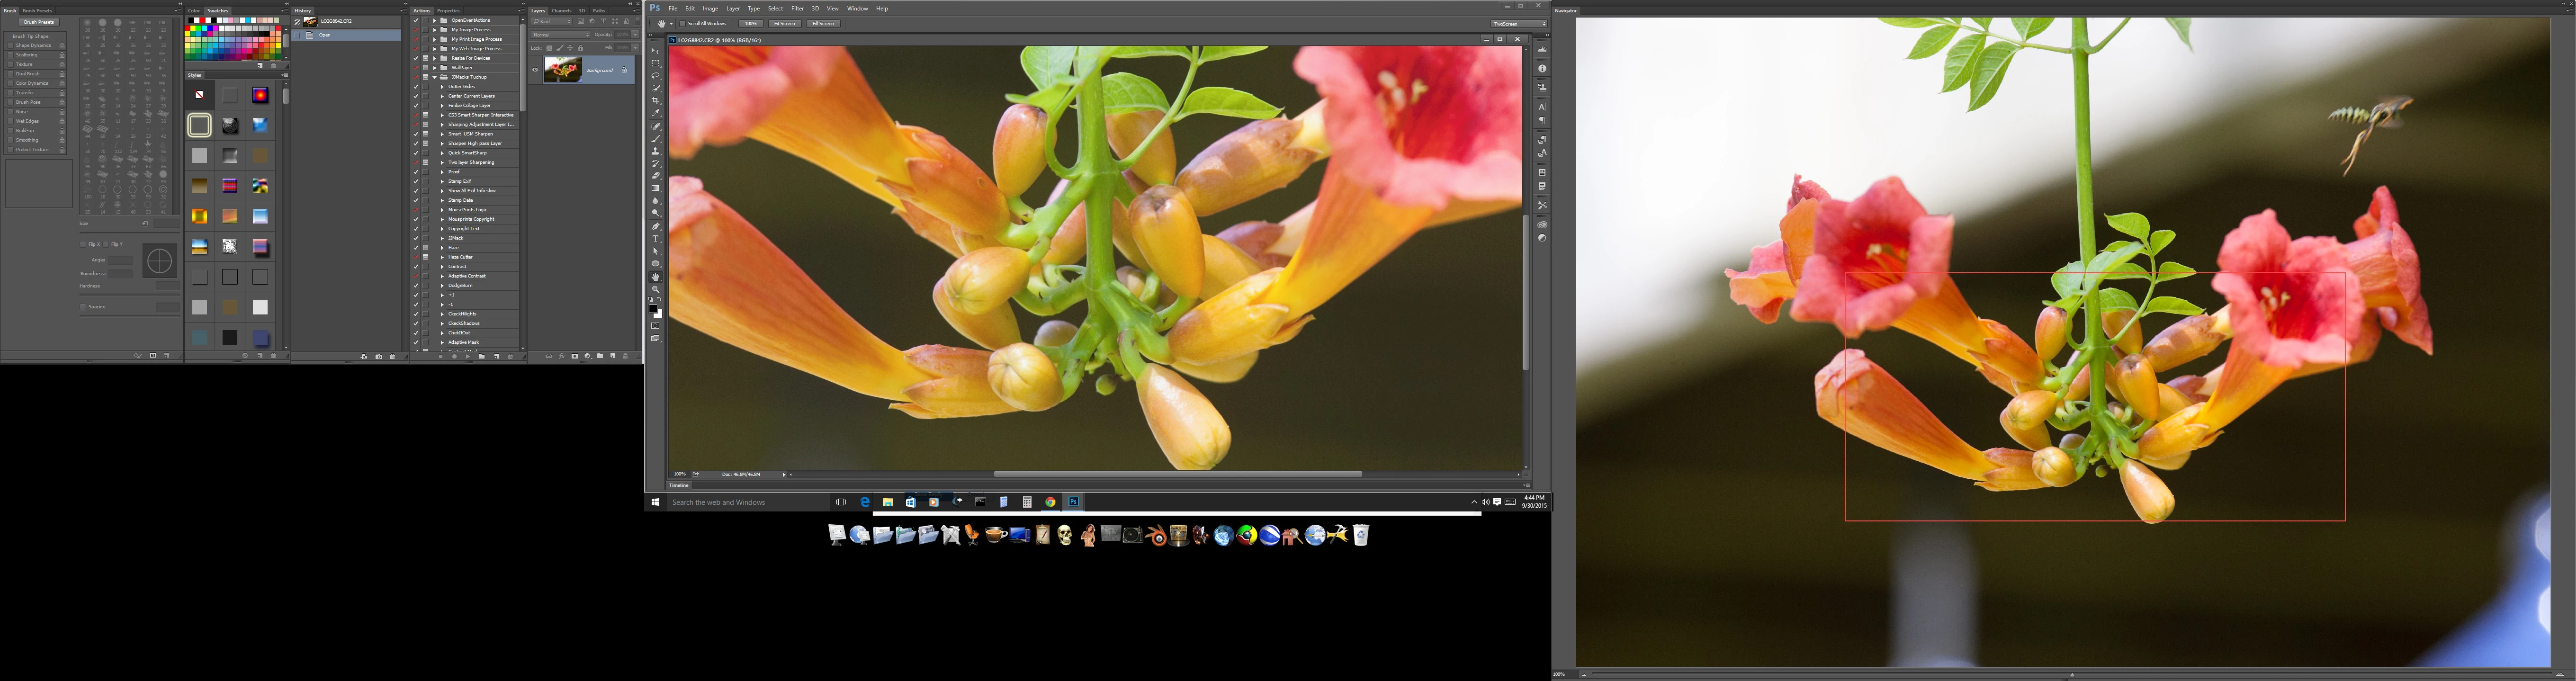Click the Fit Screen button
Viewport: 2576px width, 681px height.
(x=784, y=23)
